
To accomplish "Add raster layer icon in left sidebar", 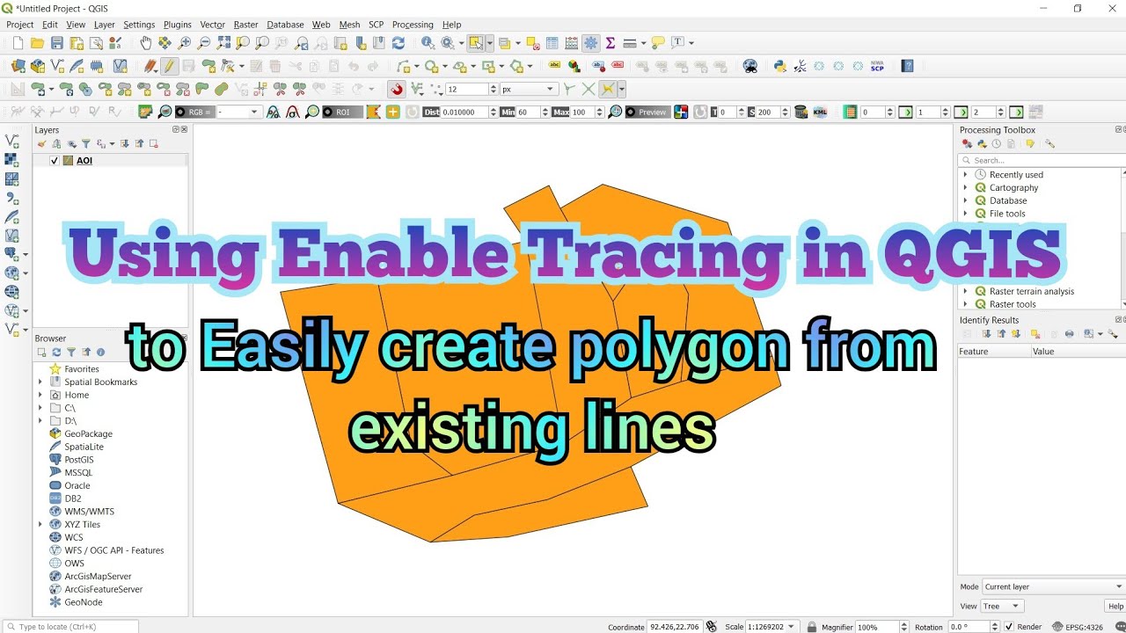I will 11,160.
